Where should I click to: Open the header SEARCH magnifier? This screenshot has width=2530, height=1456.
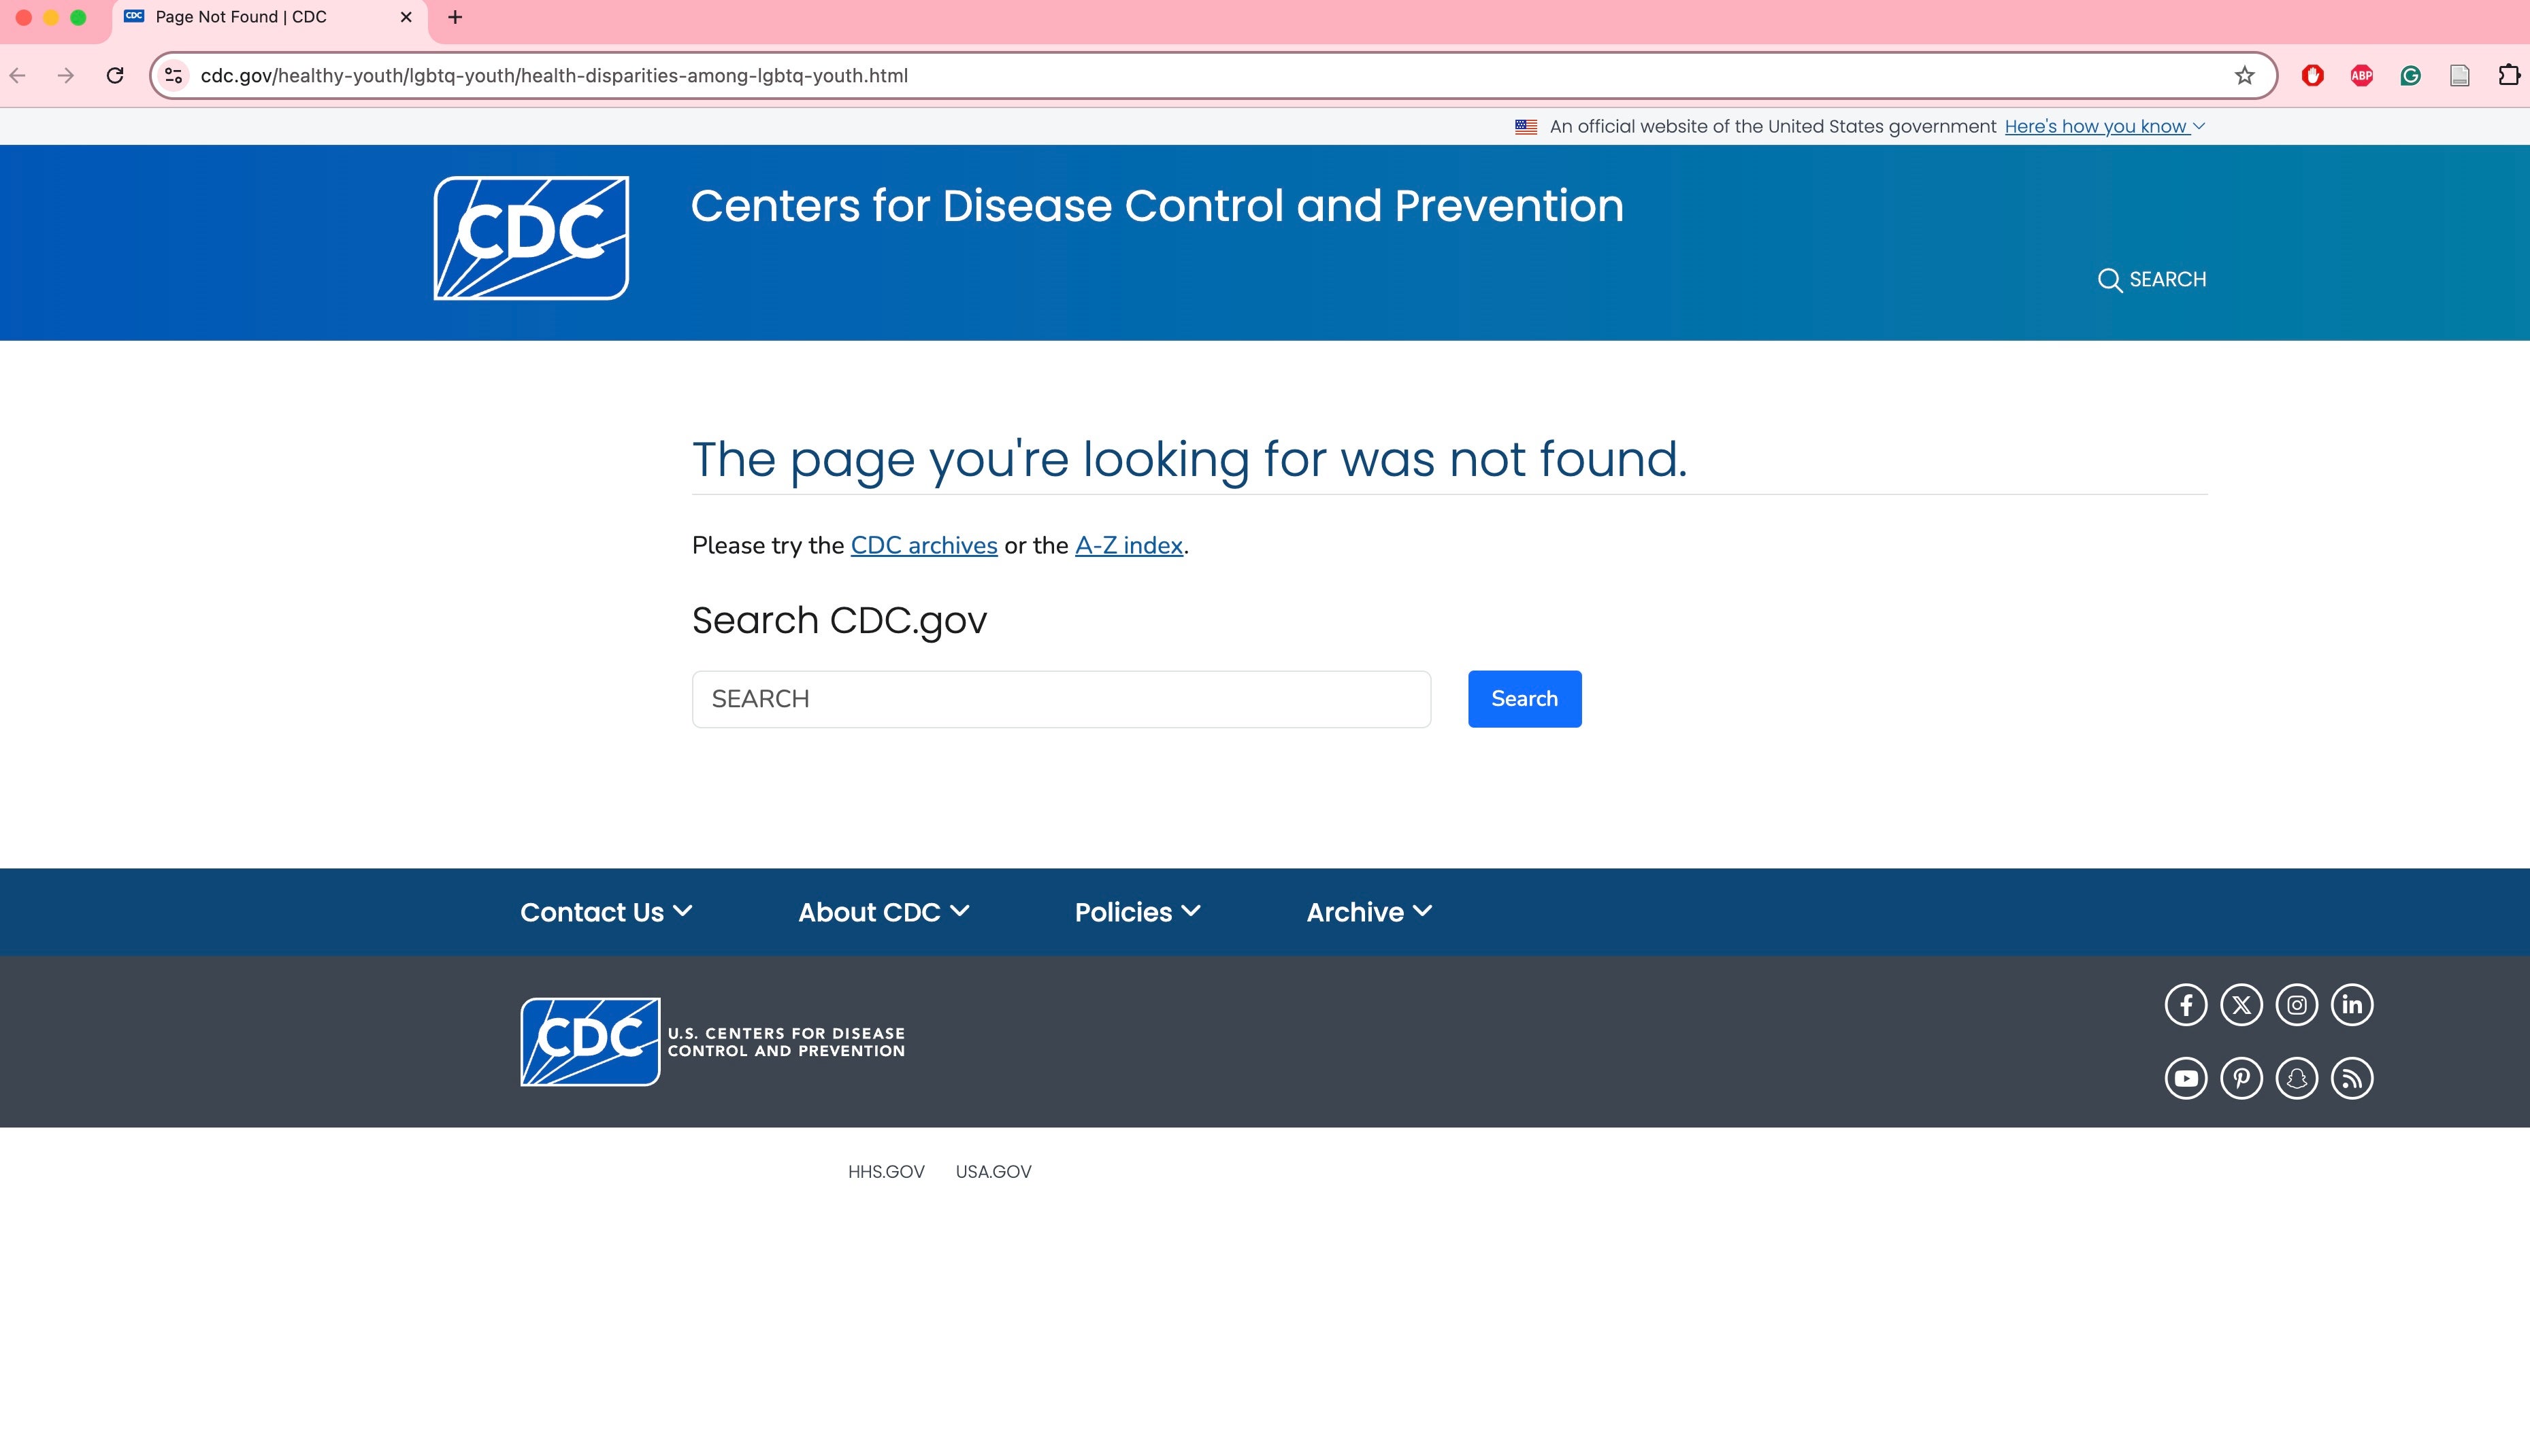tap(2152, 279)
